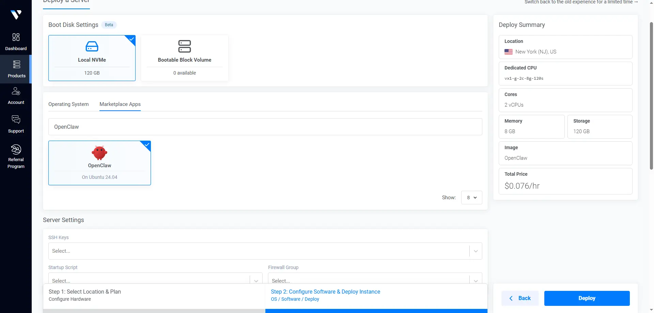Click the Local NVMe drive icon
The width and height of the screenshot is (654, 313).
[92, 46]
